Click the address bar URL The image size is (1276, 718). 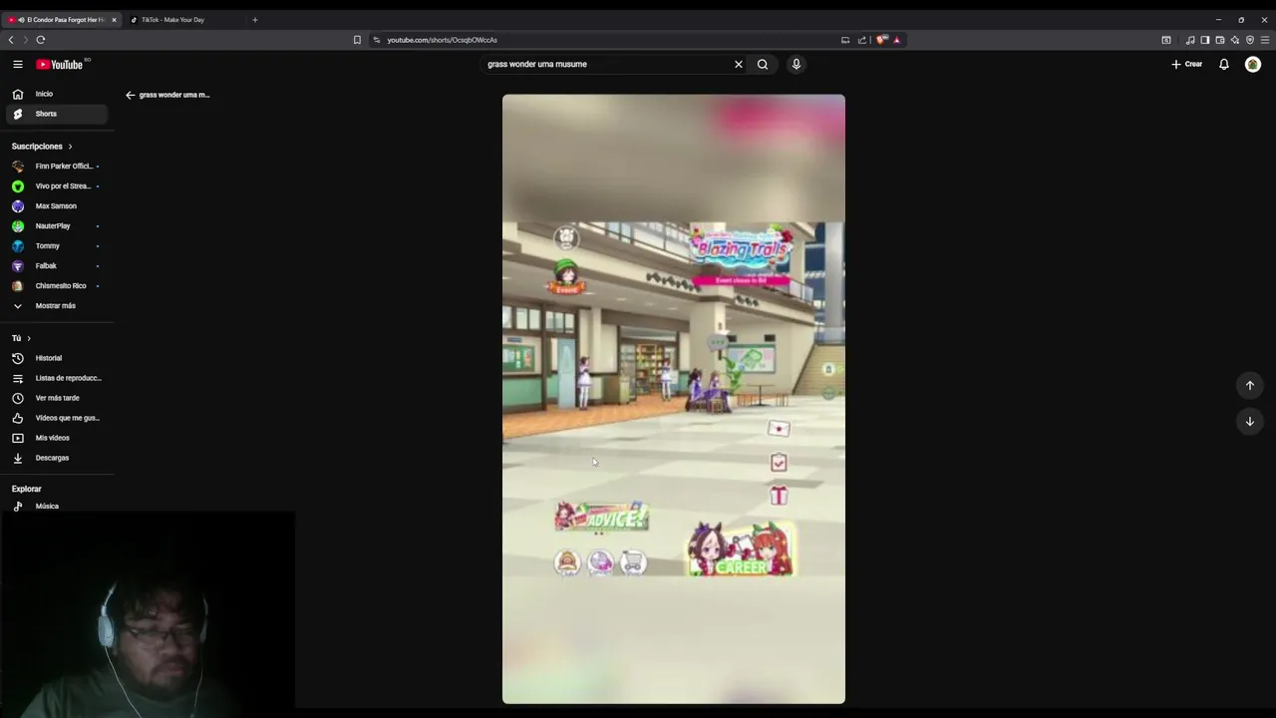tap(442, 40)
